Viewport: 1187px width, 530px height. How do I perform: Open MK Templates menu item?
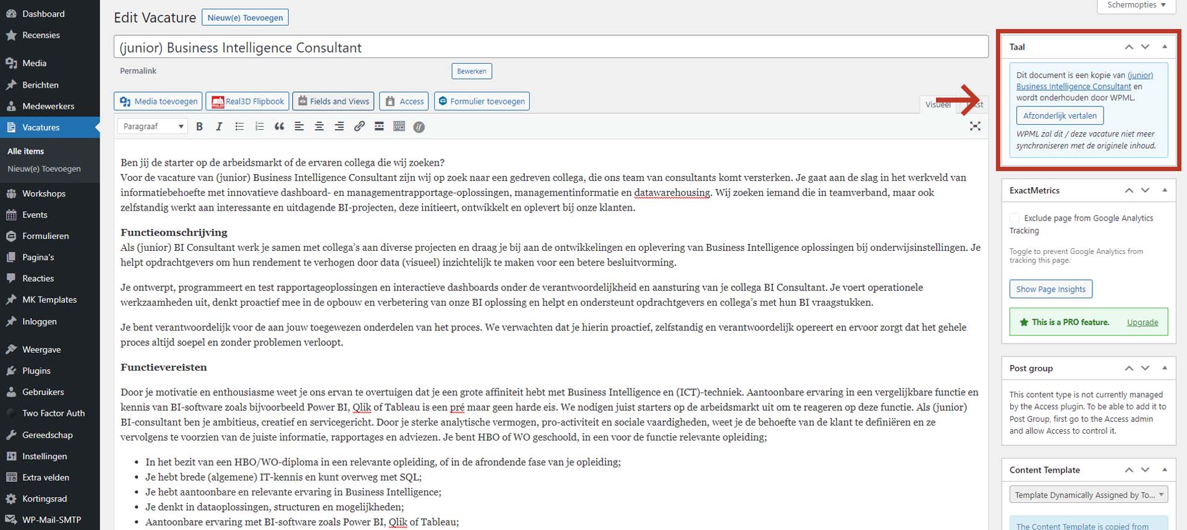[49, 300]
